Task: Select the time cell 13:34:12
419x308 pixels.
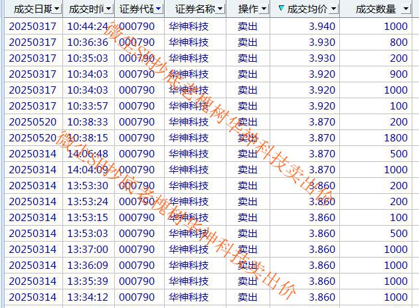Action: pyautogui.click(x=88, y=297)
